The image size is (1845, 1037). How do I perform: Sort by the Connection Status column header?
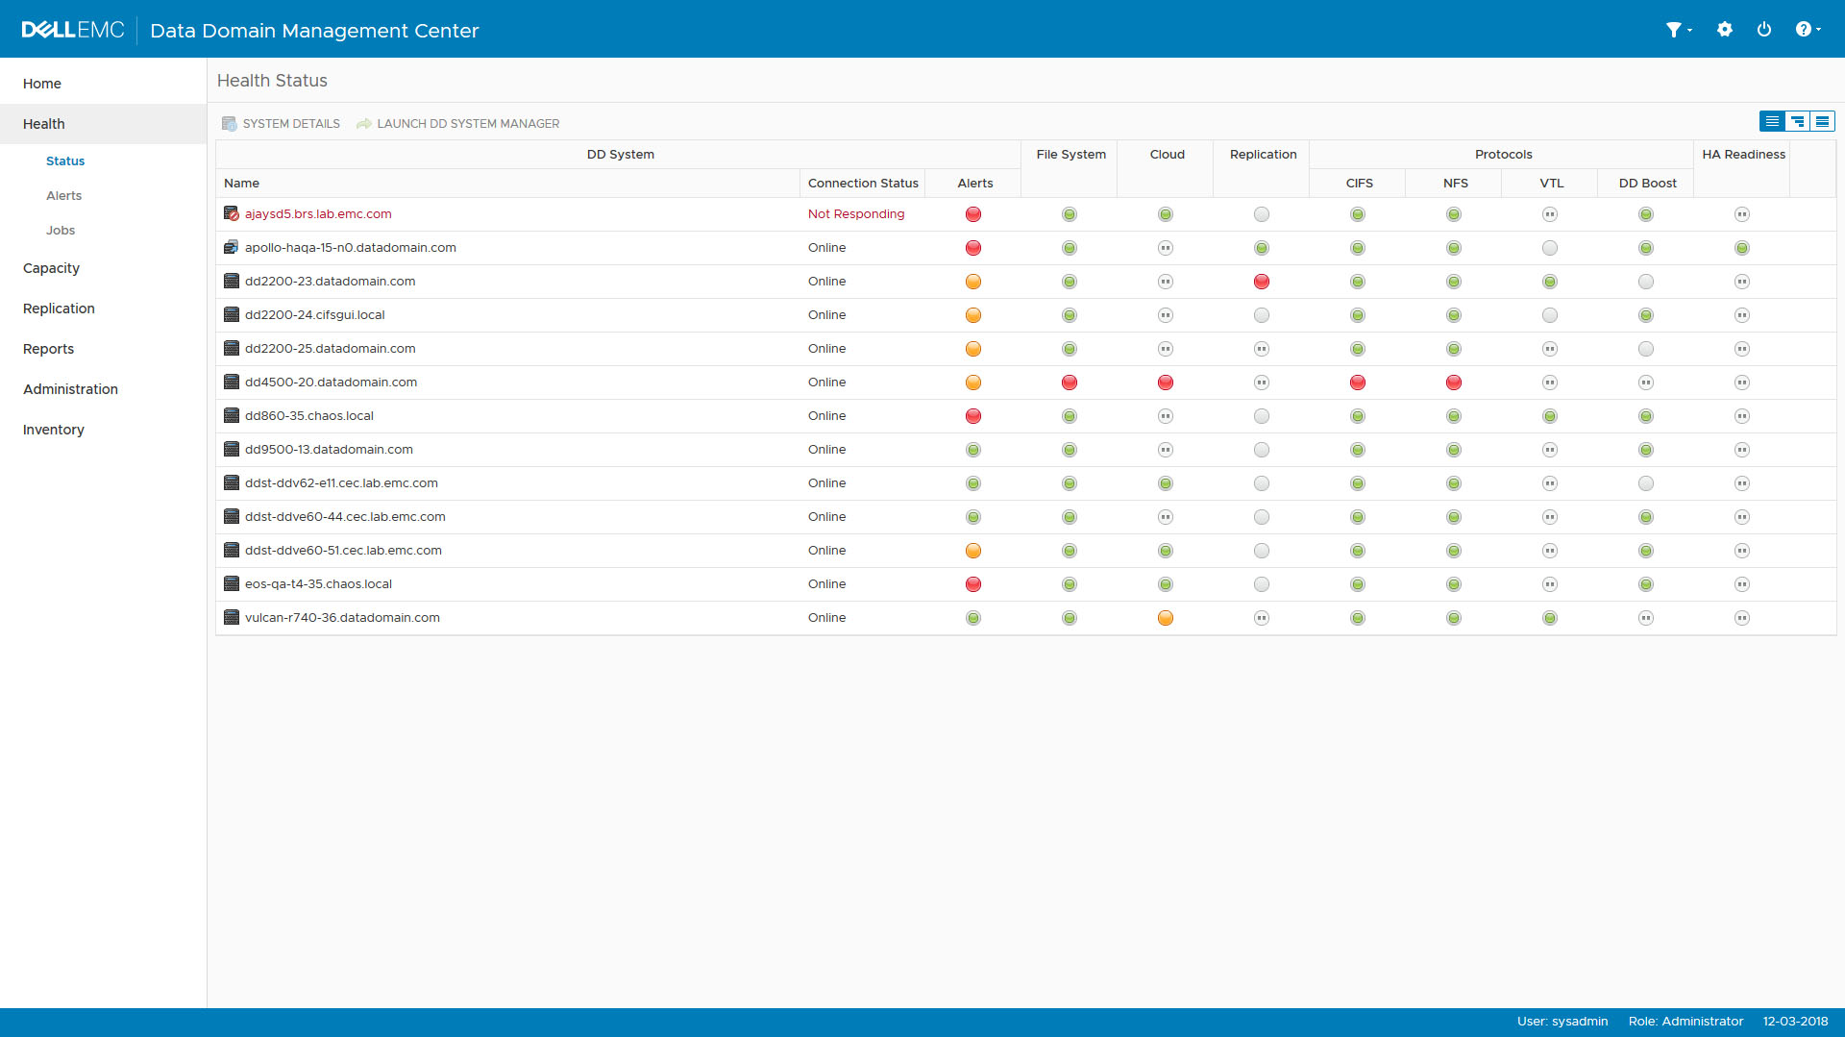pos(862,183)
